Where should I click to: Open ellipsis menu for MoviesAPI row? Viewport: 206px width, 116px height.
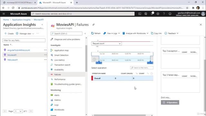(x=45, y=55)
